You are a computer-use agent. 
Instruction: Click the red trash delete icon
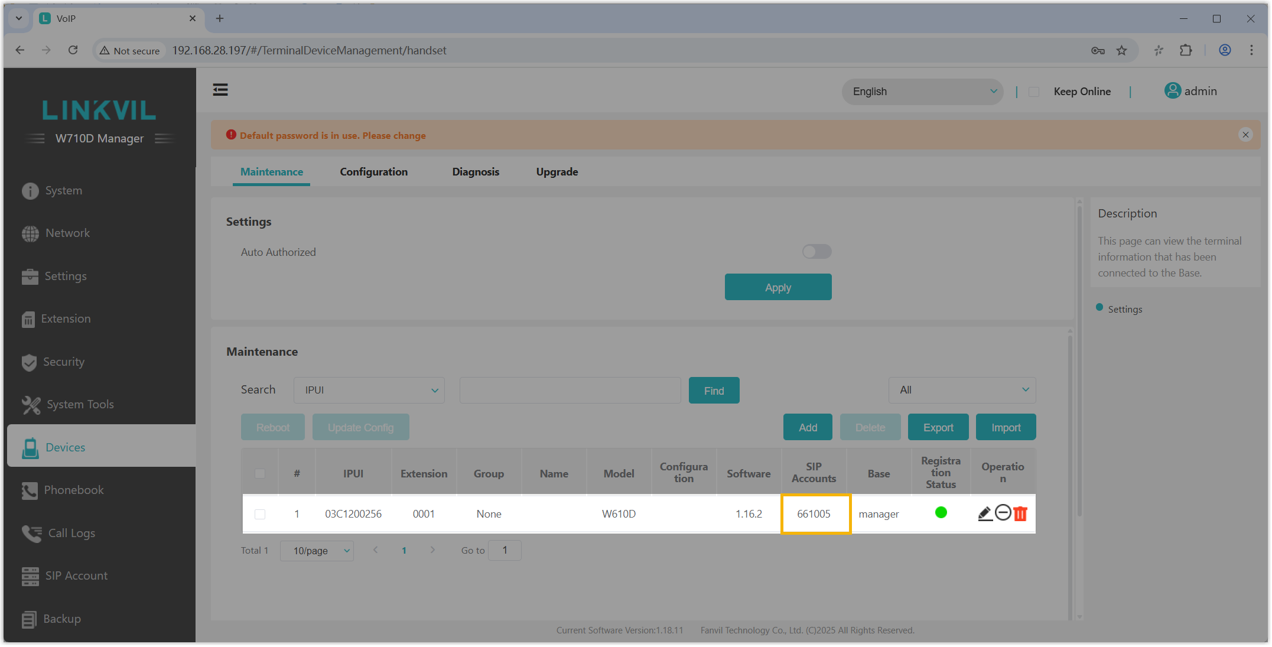(1020, 513)
